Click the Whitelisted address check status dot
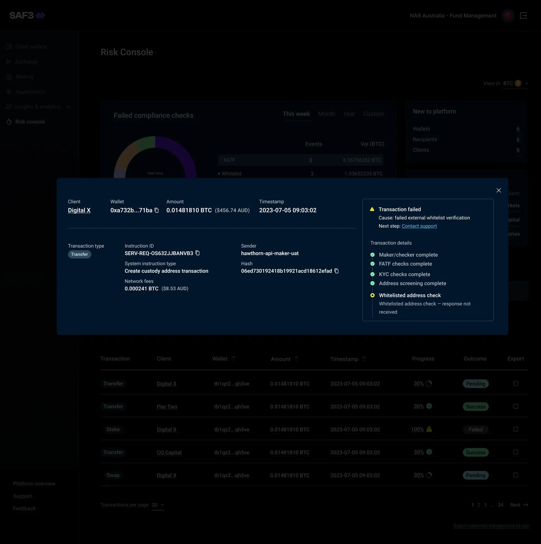 click(x=372, y=295)
